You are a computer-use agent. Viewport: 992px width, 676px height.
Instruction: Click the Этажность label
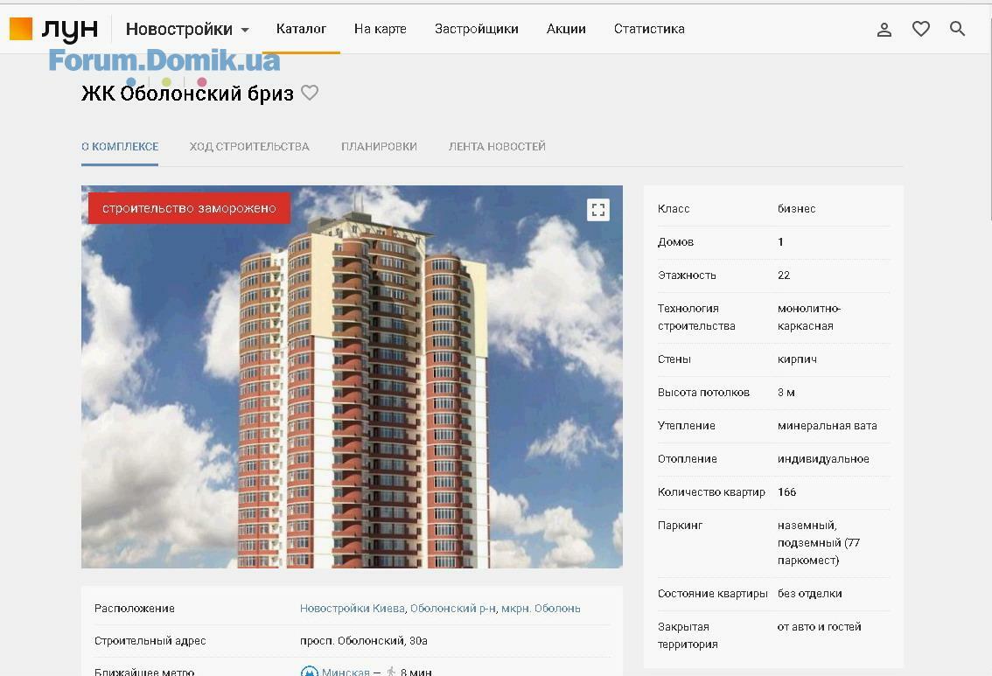click(687, 275)
